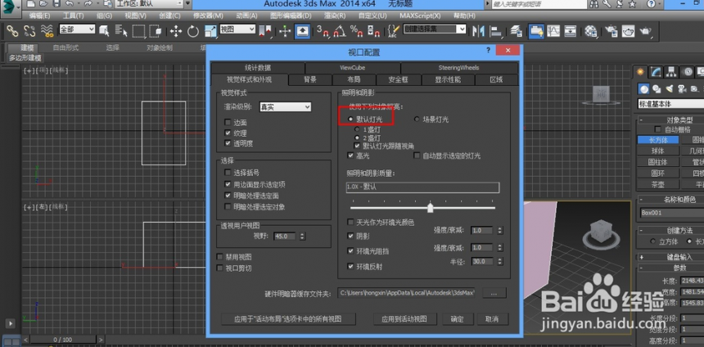Toggle the 高光 (Highlights) checkbox
Image resolution: width=704 pixels, height=347 pixels.
click(350, 155)
